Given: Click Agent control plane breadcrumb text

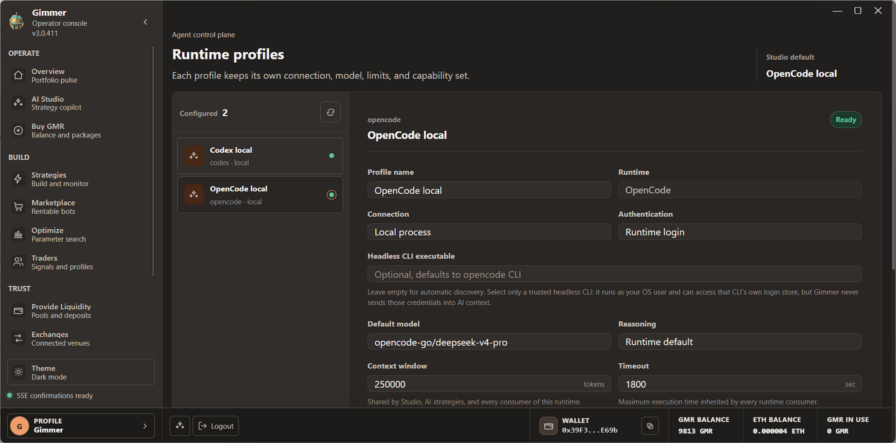Looking at the screenshot, I should [203, 35].
